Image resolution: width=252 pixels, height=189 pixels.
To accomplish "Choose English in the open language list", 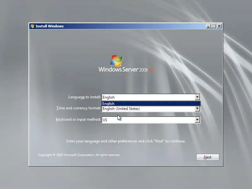I will click(151, 104).
